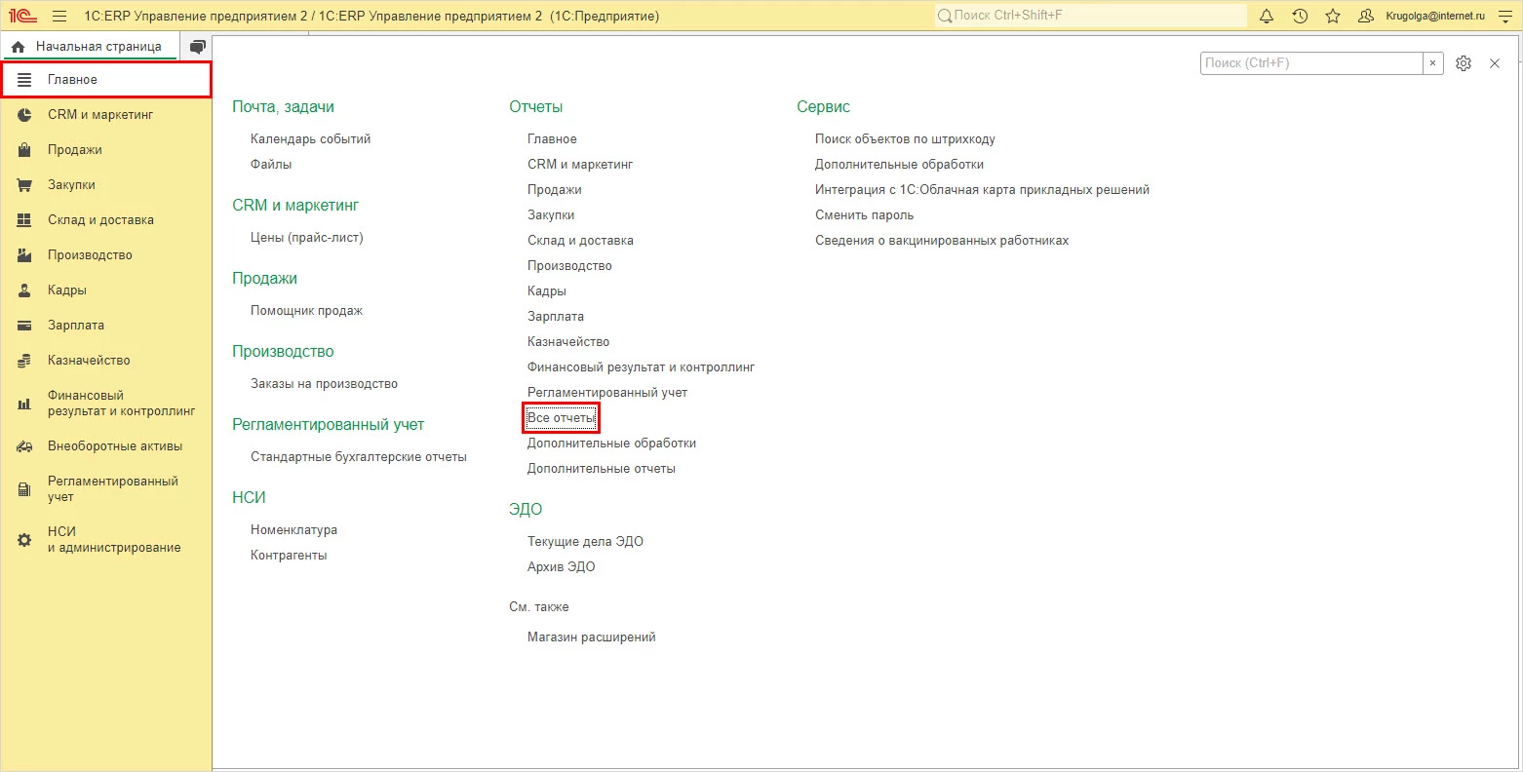Open Регламентированный учет reports link under Отчеты
1523x772 pixels.
tap(607, 393)
